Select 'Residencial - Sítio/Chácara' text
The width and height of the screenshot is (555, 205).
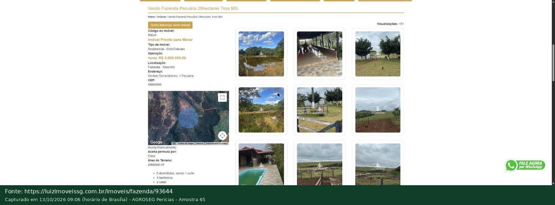click(166, 49)
